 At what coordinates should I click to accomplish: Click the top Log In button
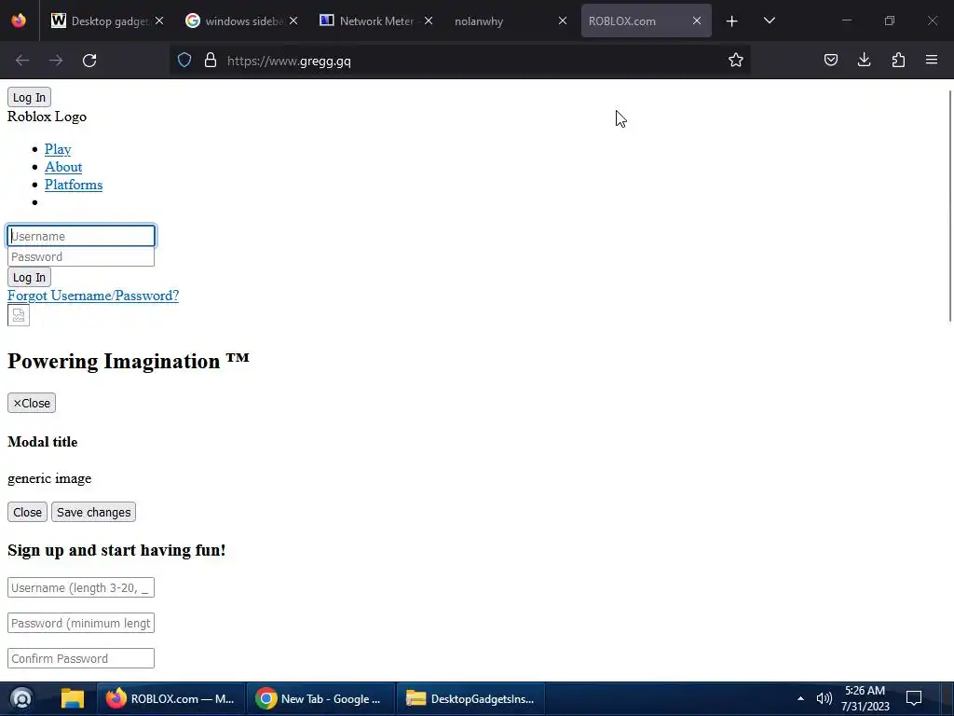point(29,97)
